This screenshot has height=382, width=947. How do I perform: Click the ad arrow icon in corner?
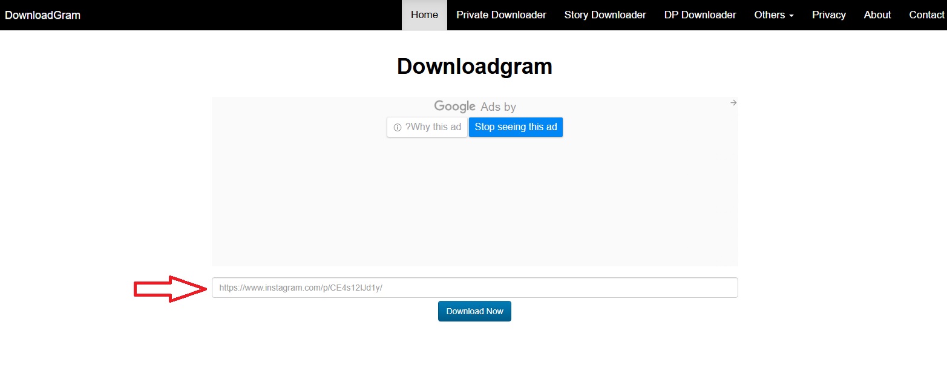coord(733,103)
